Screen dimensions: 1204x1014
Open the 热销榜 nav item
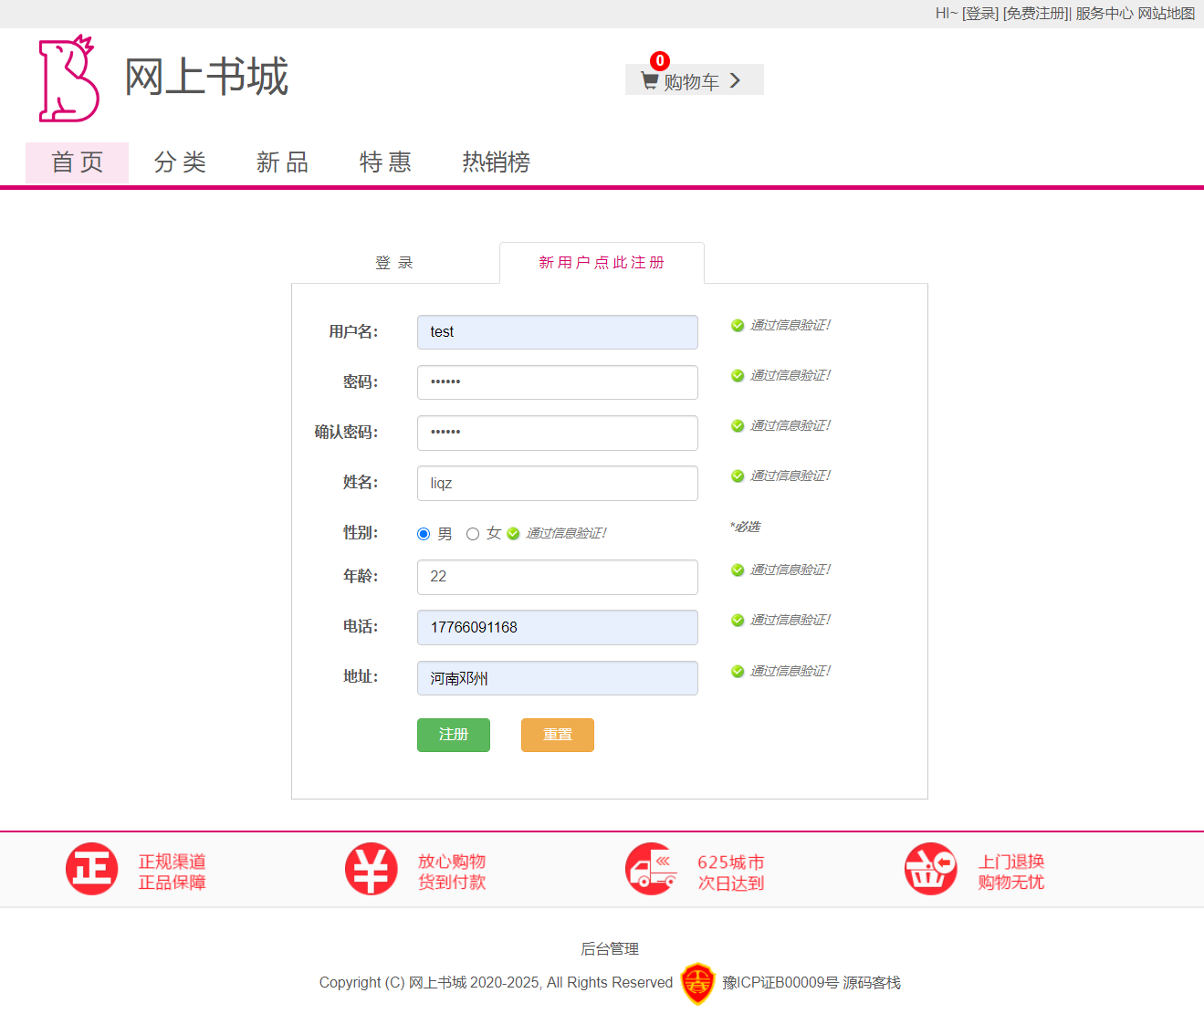tap(496, 162)
